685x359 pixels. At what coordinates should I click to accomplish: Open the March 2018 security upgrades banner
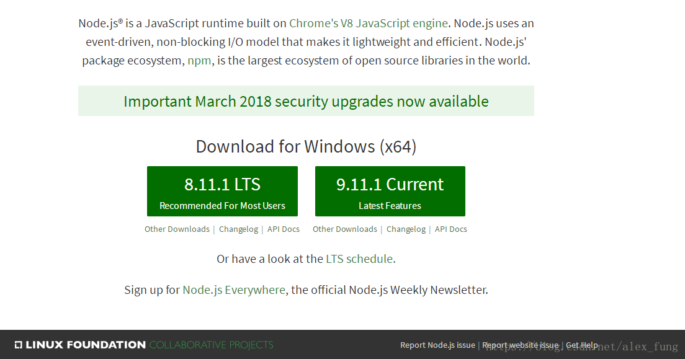pos(306,101)
